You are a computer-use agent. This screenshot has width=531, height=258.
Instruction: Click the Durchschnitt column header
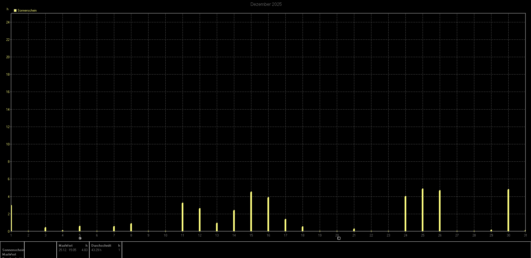click(101, 246)
